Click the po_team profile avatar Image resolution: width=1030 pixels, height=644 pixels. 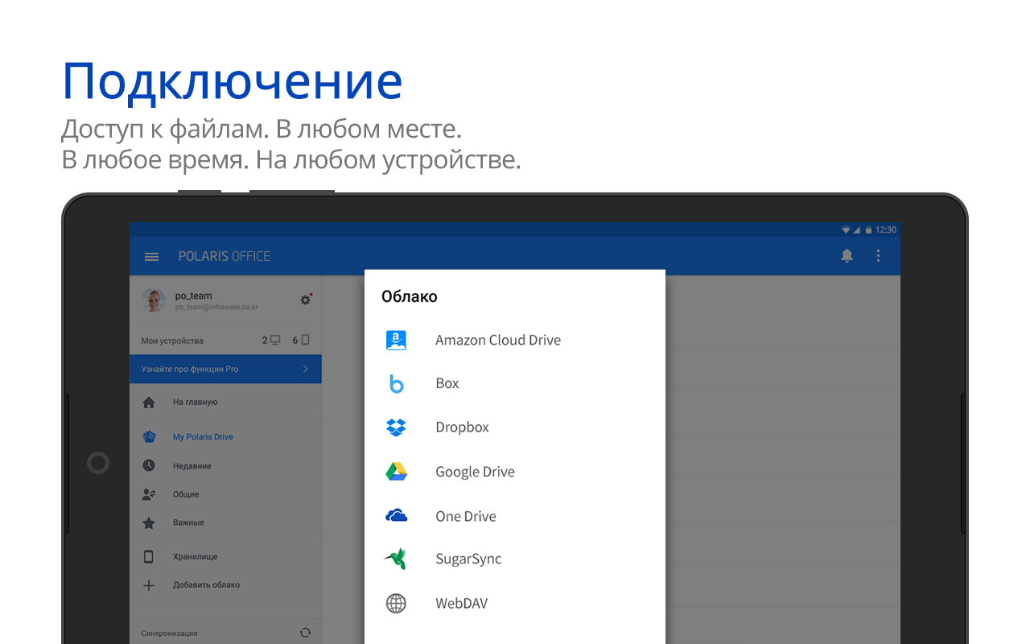154,300
